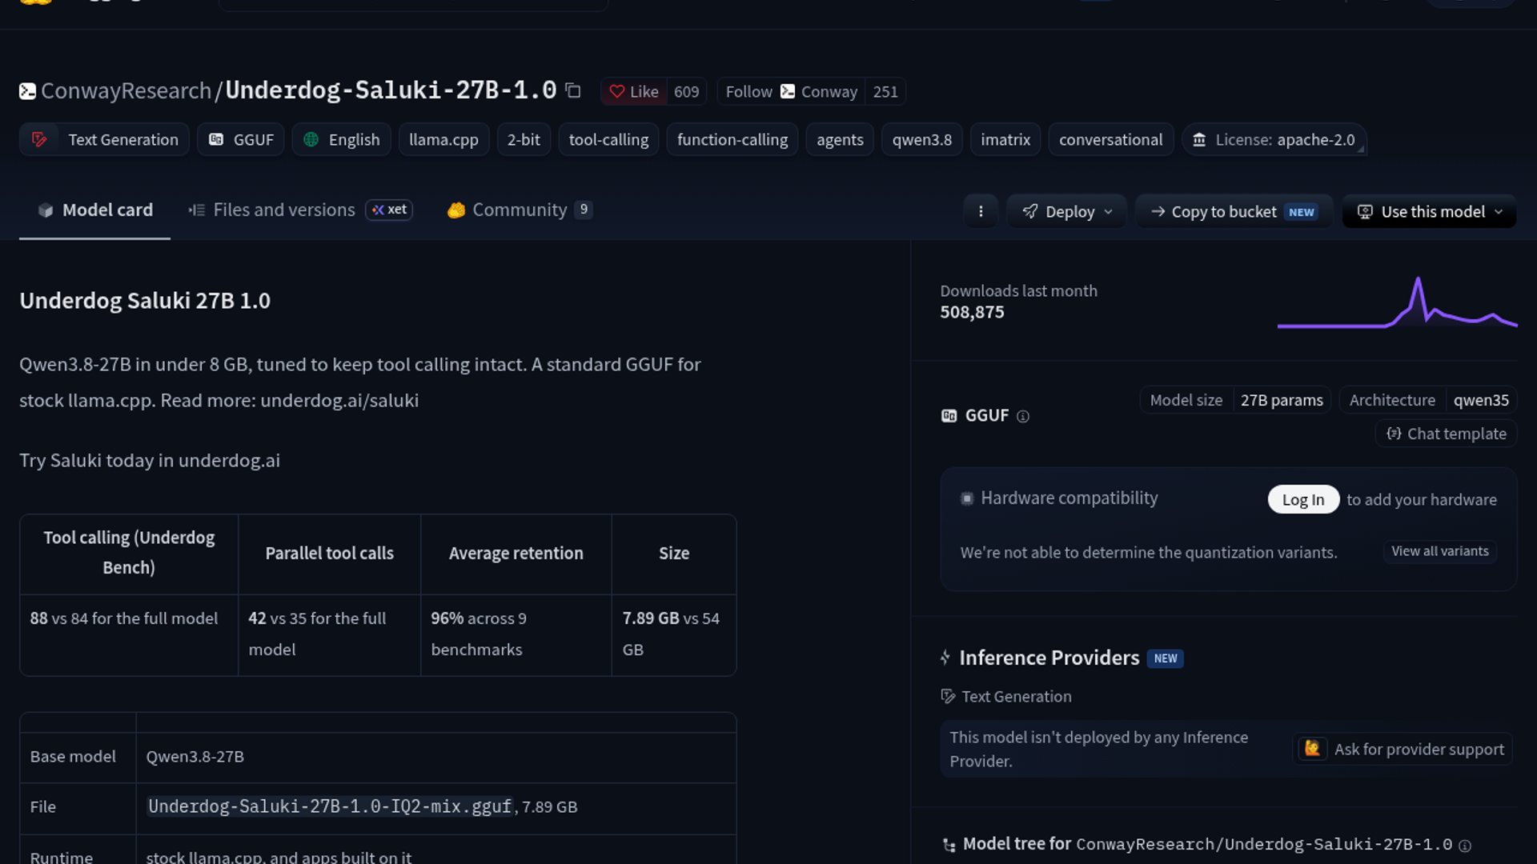Open the conversational tag
Image resolution: width=1537 pixels, height=864 pixels.
point(1110,139)
